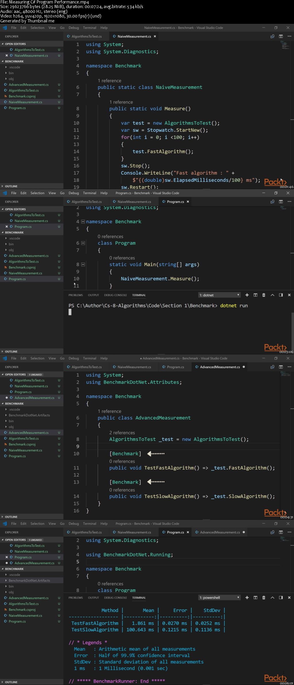This screenshot has height=685, width=294.
Task: Split the terminal in the powershell terminal panel
Action: pos(255,597)
